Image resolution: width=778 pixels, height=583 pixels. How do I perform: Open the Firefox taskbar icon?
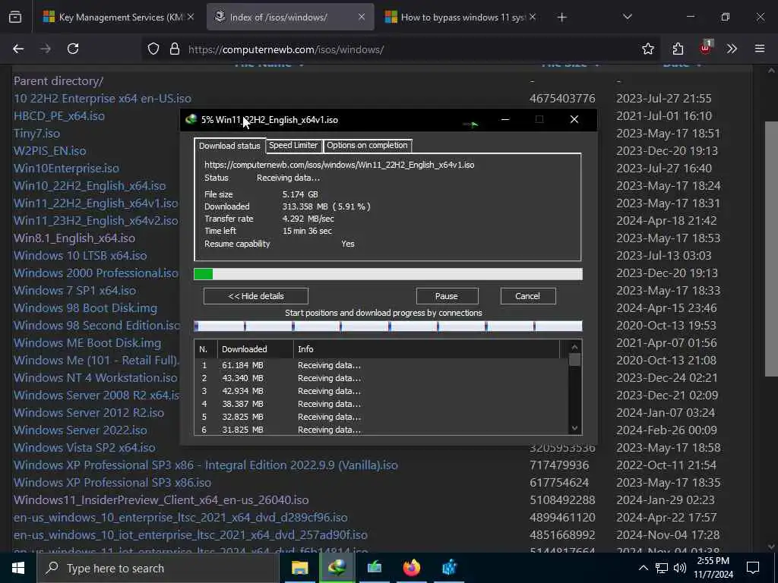pyautogui.click(x=411, y=568)
